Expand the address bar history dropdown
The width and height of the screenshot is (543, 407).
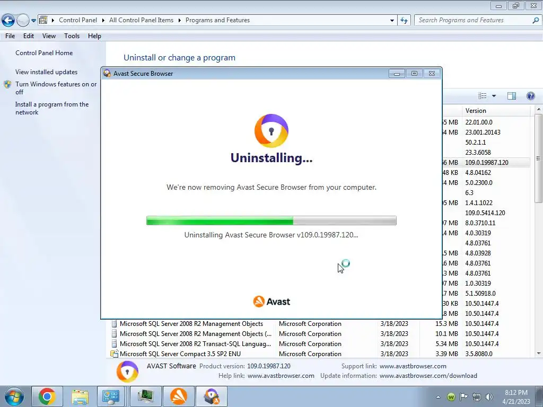[x=392, y=21]
